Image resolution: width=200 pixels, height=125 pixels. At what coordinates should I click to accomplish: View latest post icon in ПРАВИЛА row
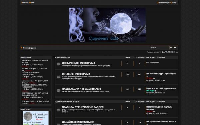point(154,112)
